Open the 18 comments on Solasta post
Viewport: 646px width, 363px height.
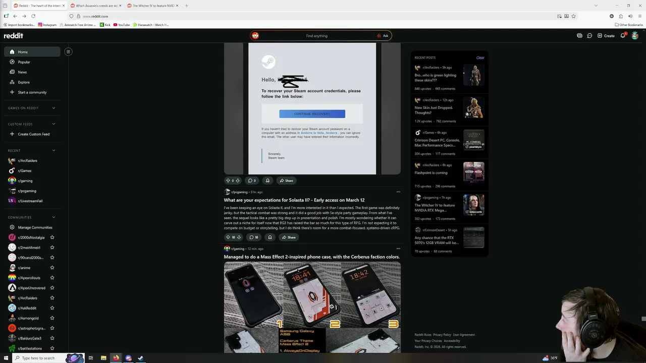[x=254, y=237]
